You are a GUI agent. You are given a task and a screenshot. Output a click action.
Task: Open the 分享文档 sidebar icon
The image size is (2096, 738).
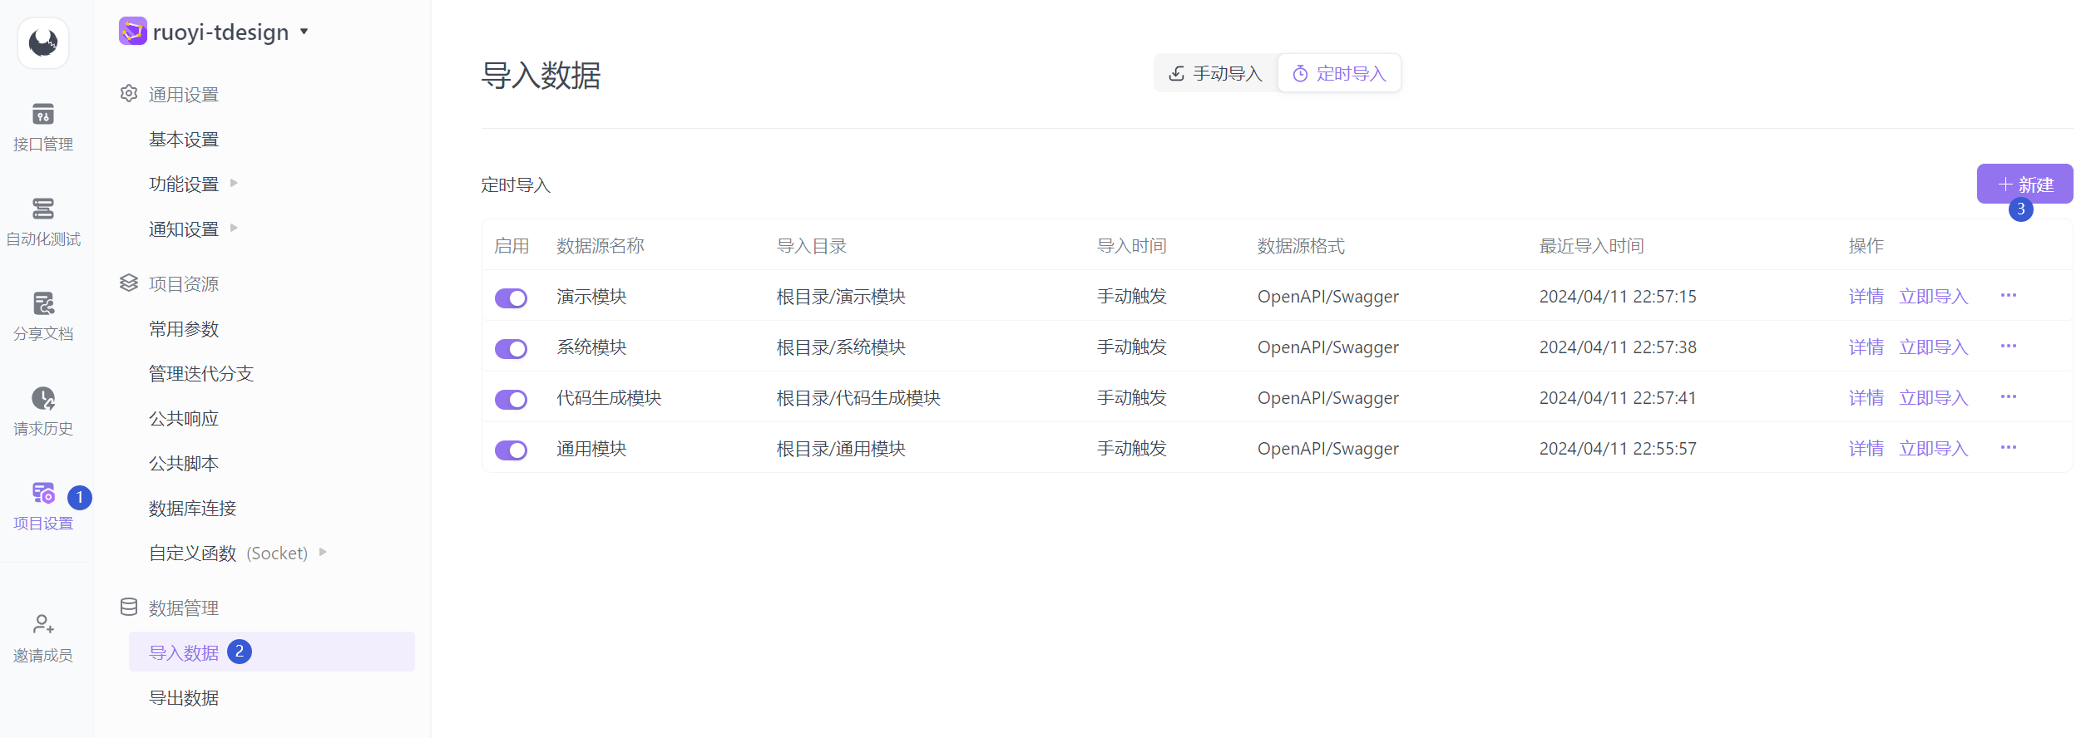(43, 303)
